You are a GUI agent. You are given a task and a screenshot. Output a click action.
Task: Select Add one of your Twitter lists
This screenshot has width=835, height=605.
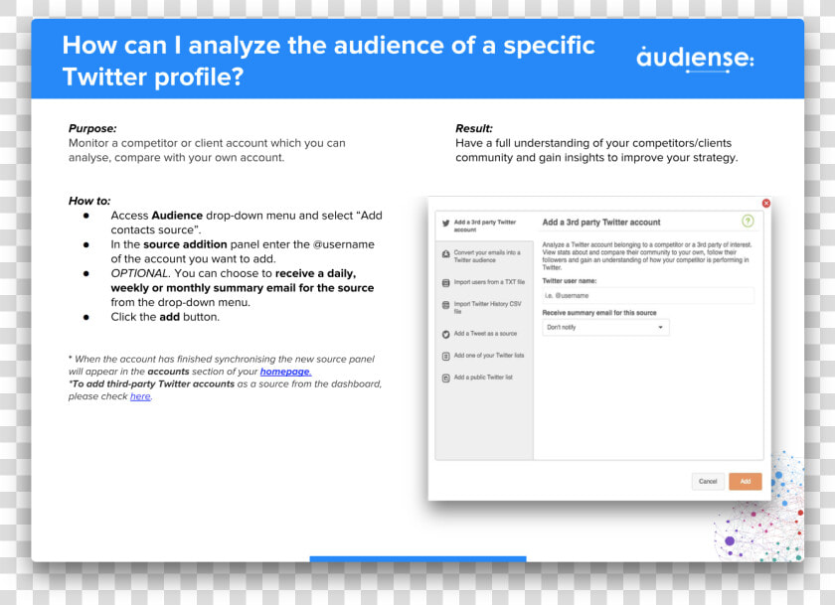point(489,356)
